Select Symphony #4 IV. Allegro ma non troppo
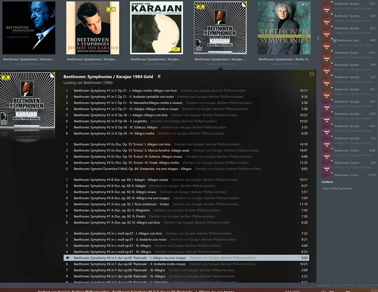The image size is (378, 292). point(186,198)
